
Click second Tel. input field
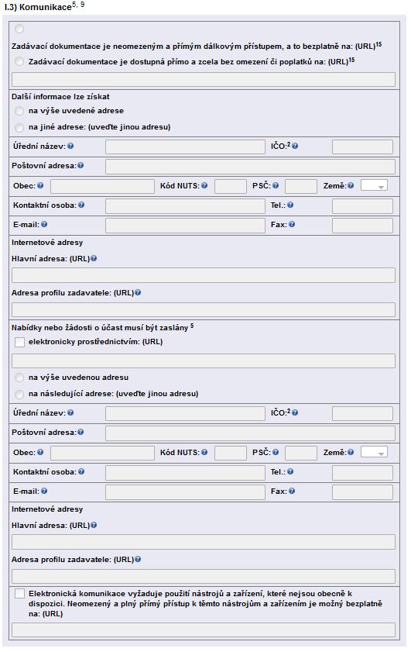click(362, 473)
